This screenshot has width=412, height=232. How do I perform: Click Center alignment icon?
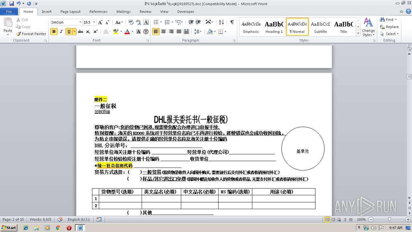pyautogui.click(x=164, y=32)
